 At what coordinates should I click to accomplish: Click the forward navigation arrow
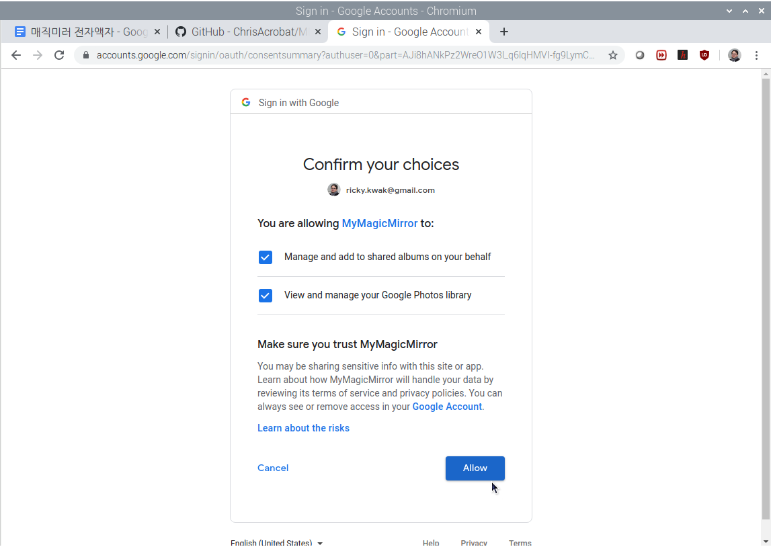pos(38,55)
